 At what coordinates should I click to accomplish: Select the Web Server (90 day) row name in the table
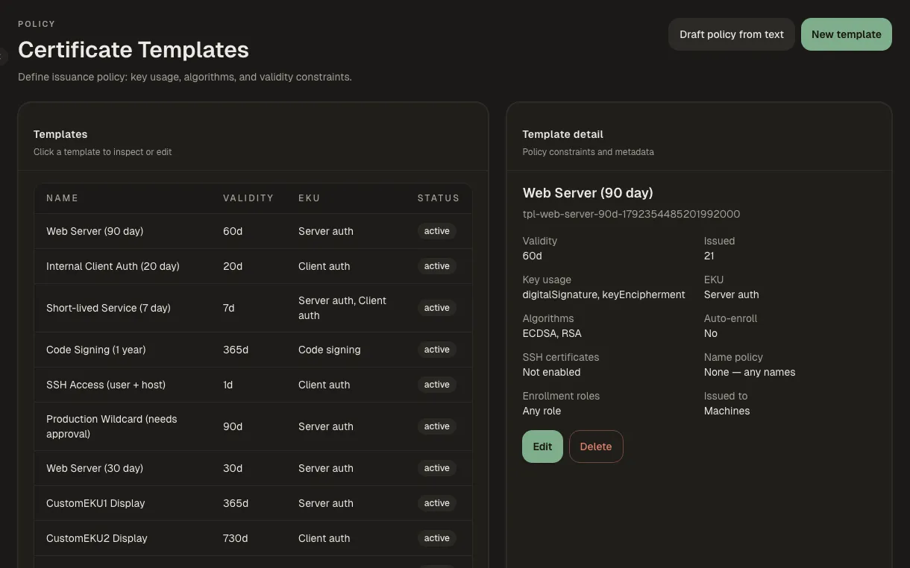point(95,231)
